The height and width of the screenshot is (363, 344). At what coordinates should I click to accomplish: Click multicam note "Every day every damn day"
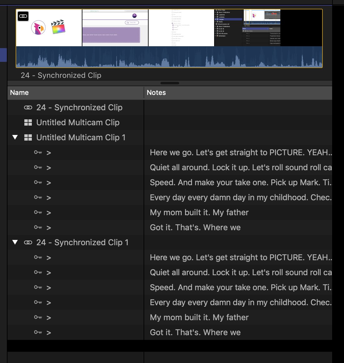[x=241, y=197]
